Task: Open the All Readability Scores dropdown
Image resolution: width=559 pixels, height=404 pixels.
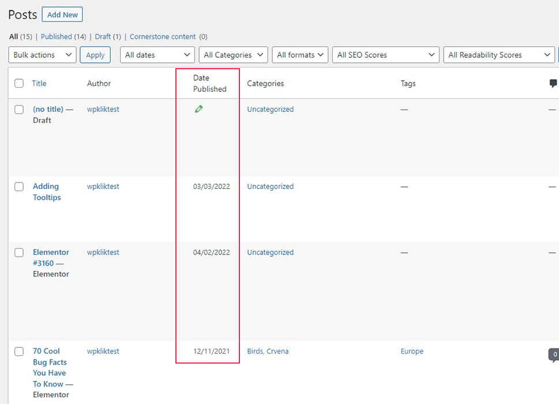Action: coord(499,55)
